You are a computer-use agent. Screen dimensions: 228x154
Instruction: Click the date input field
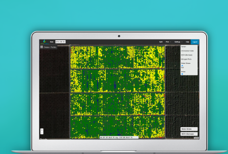(x=60, y=42)
